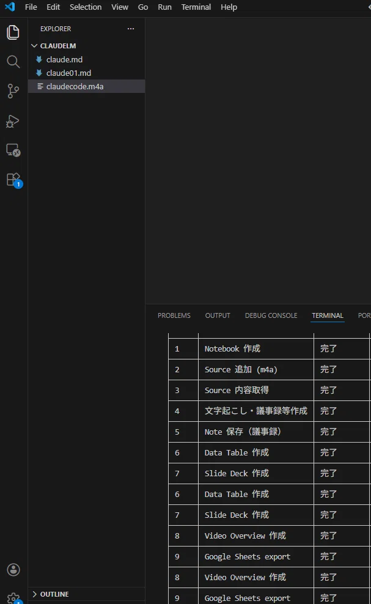371x604 pixels.
Task: Click row number 4 in terminal table
Action: pos(177,411)
